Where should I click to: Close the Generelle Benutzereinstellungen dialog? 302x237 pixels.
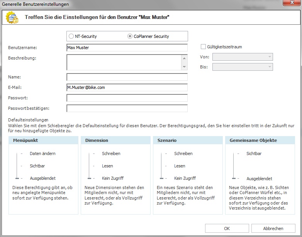click(x=292, y=2)
